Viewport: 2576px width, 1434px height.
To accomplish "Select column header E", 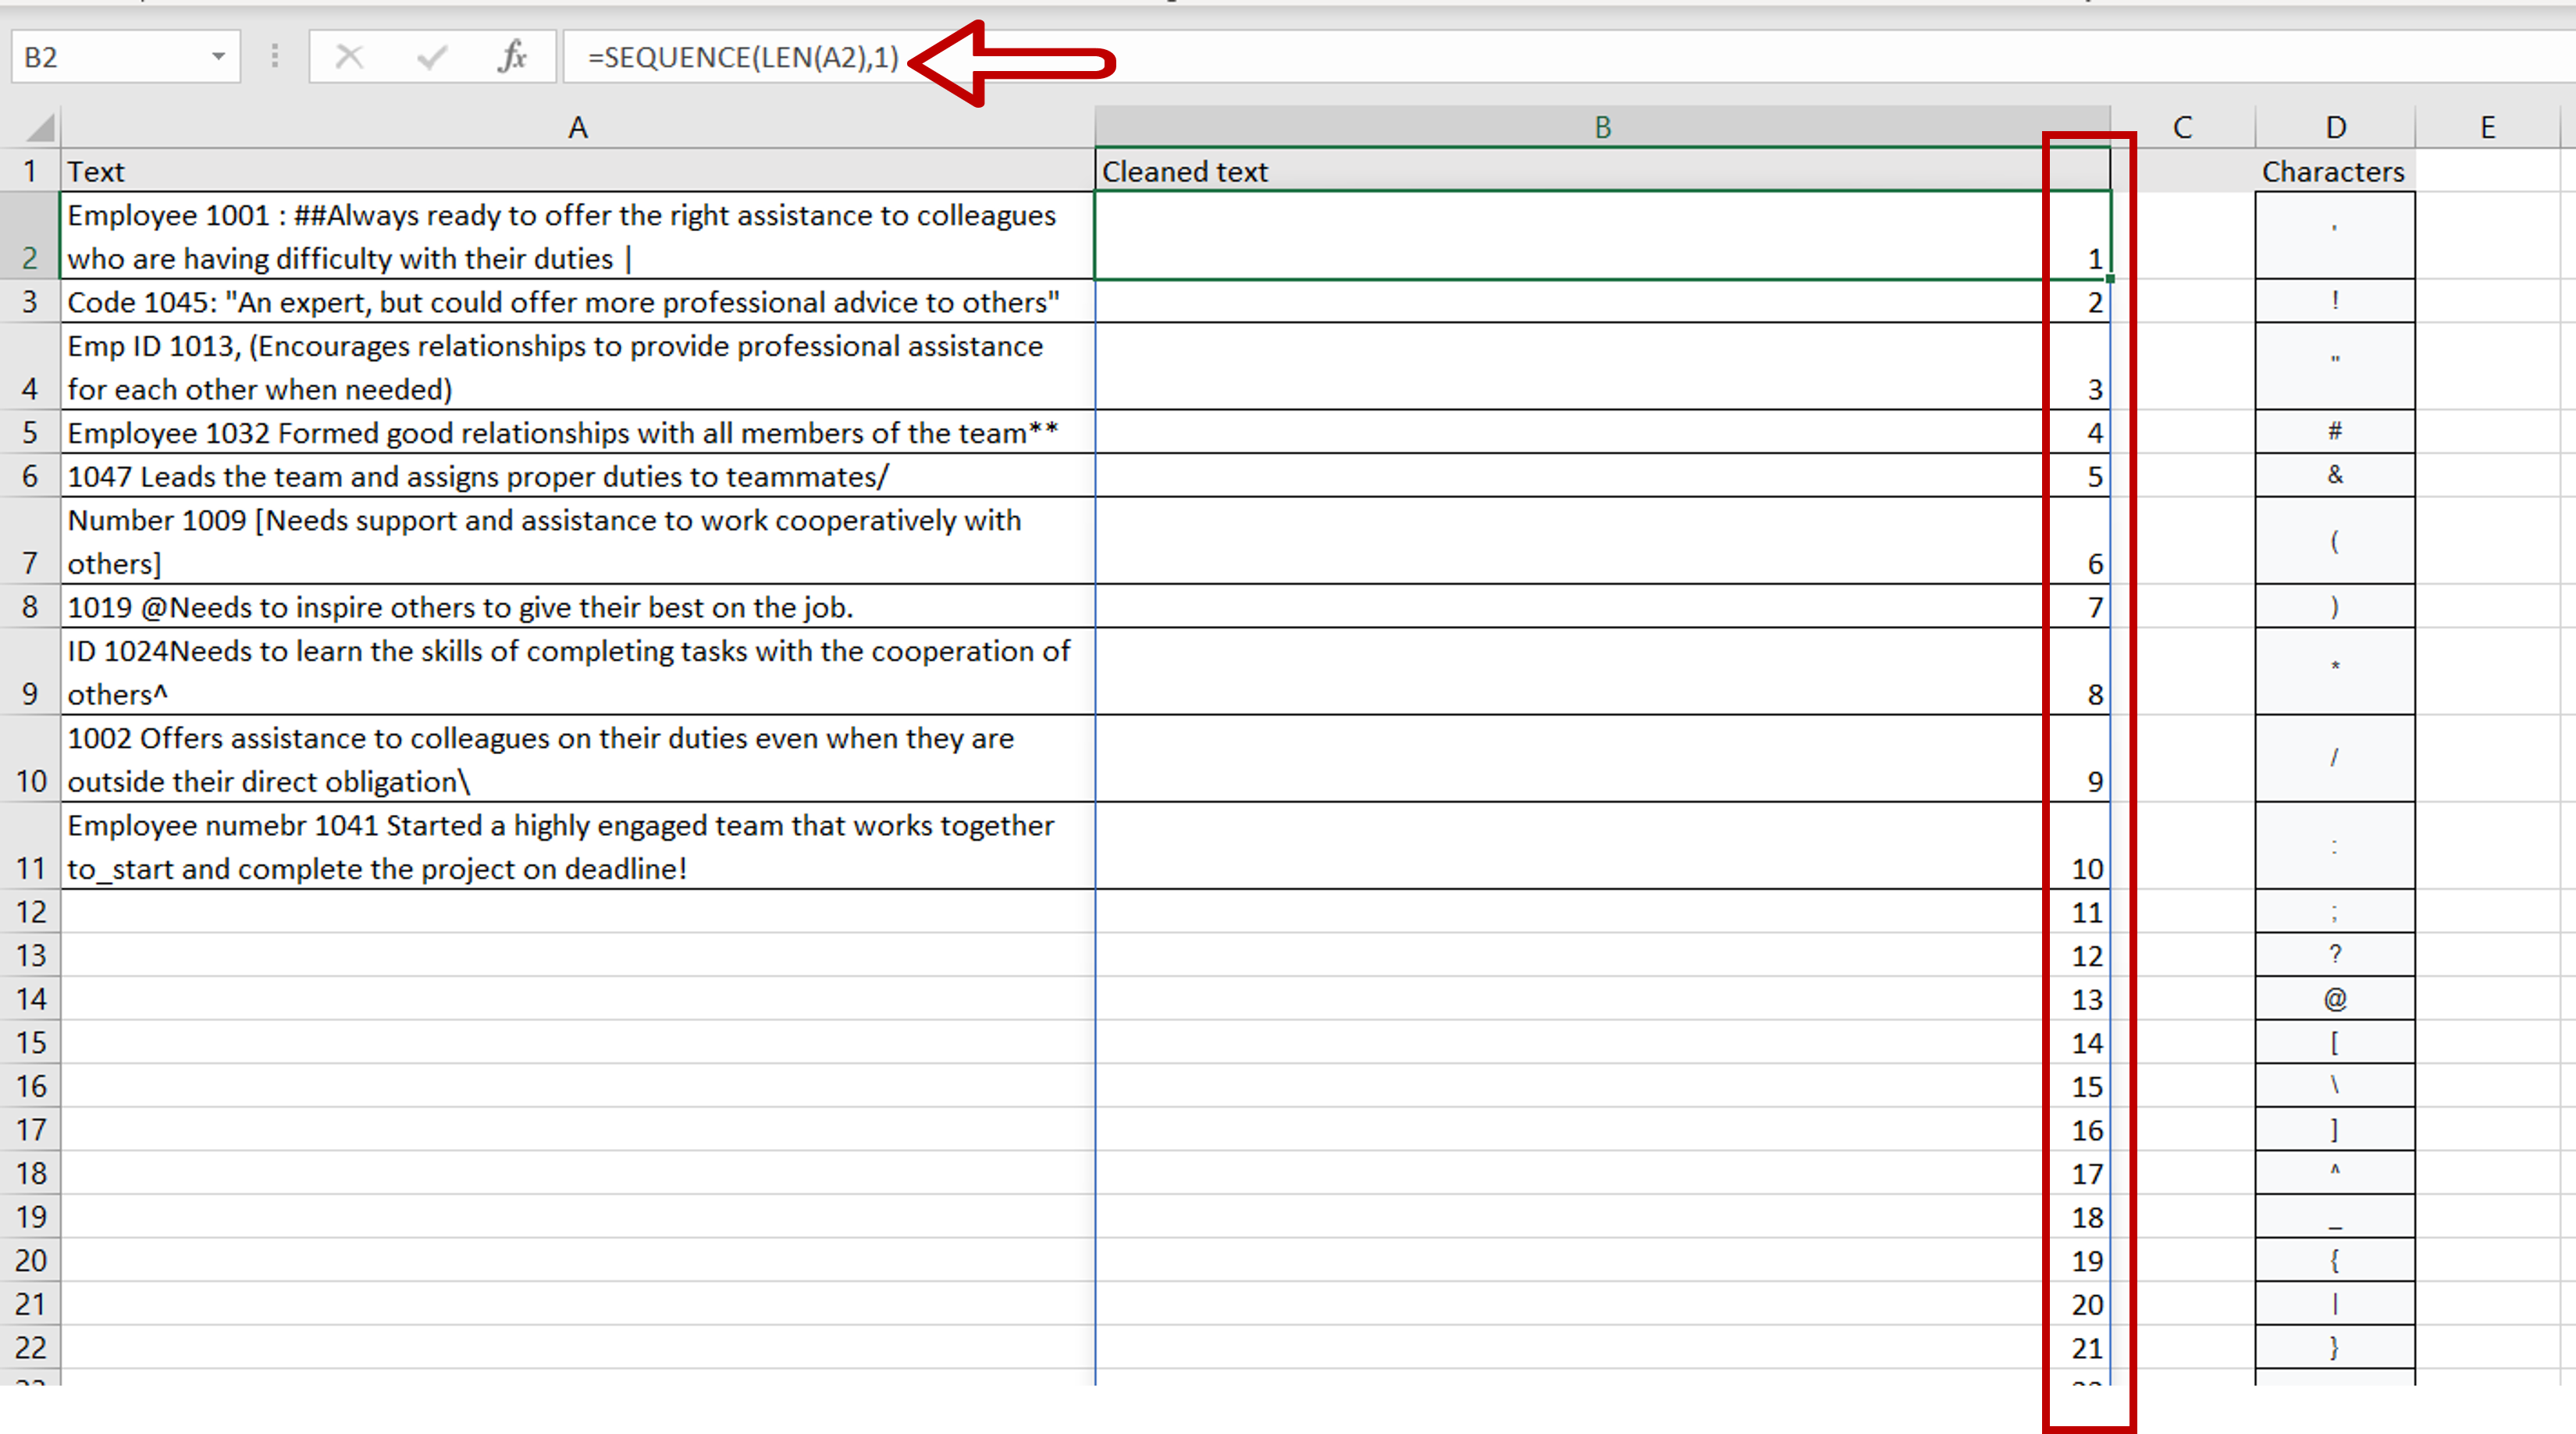I will 2488,126.
